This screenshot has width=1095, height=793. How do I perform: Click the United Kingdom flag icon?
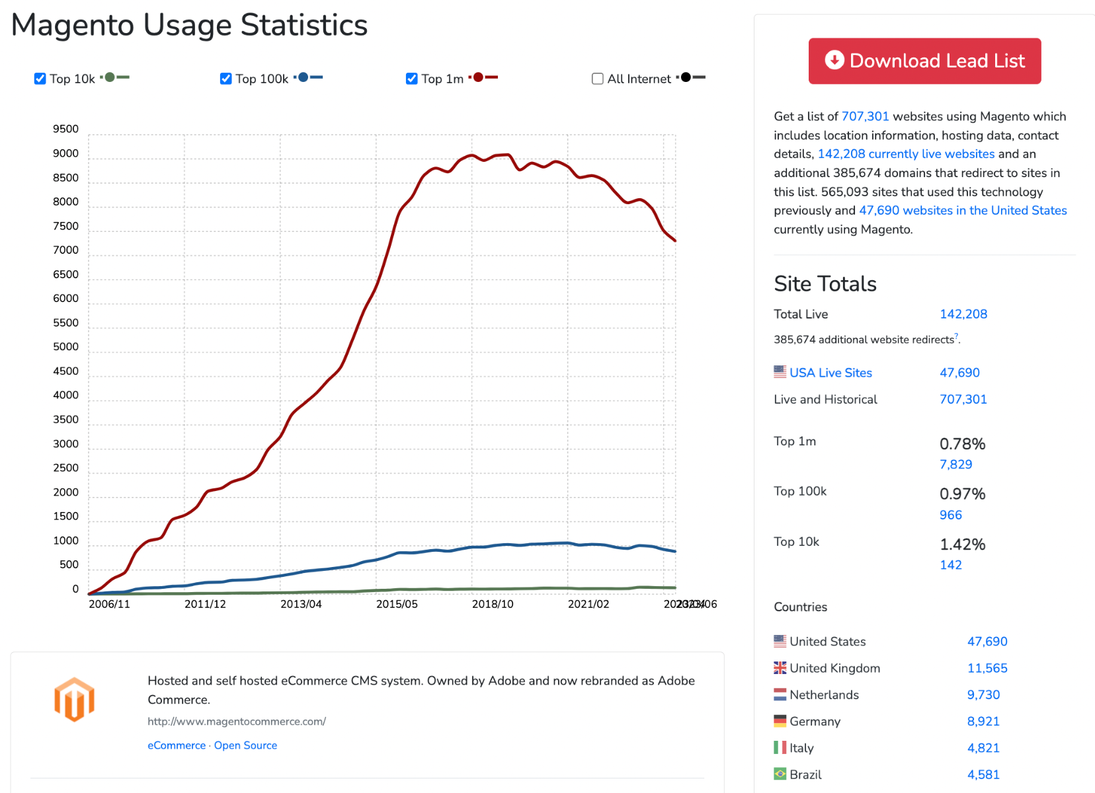point(780,667)
